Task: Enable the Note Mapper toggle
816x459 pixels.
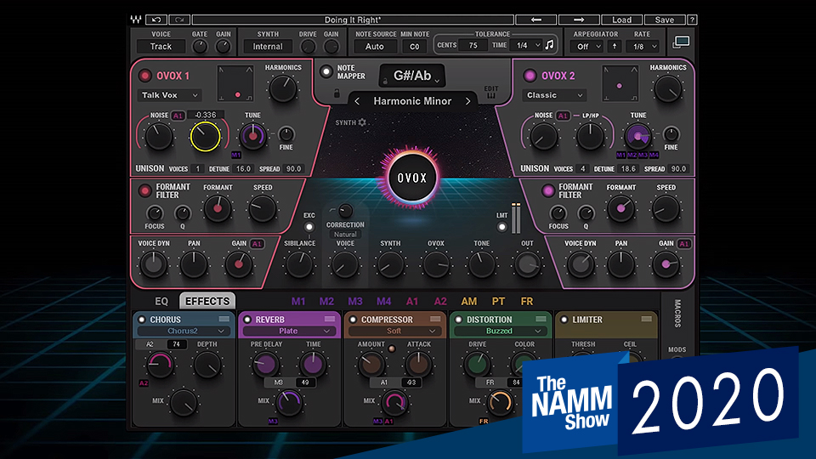Action: [326, 71]
